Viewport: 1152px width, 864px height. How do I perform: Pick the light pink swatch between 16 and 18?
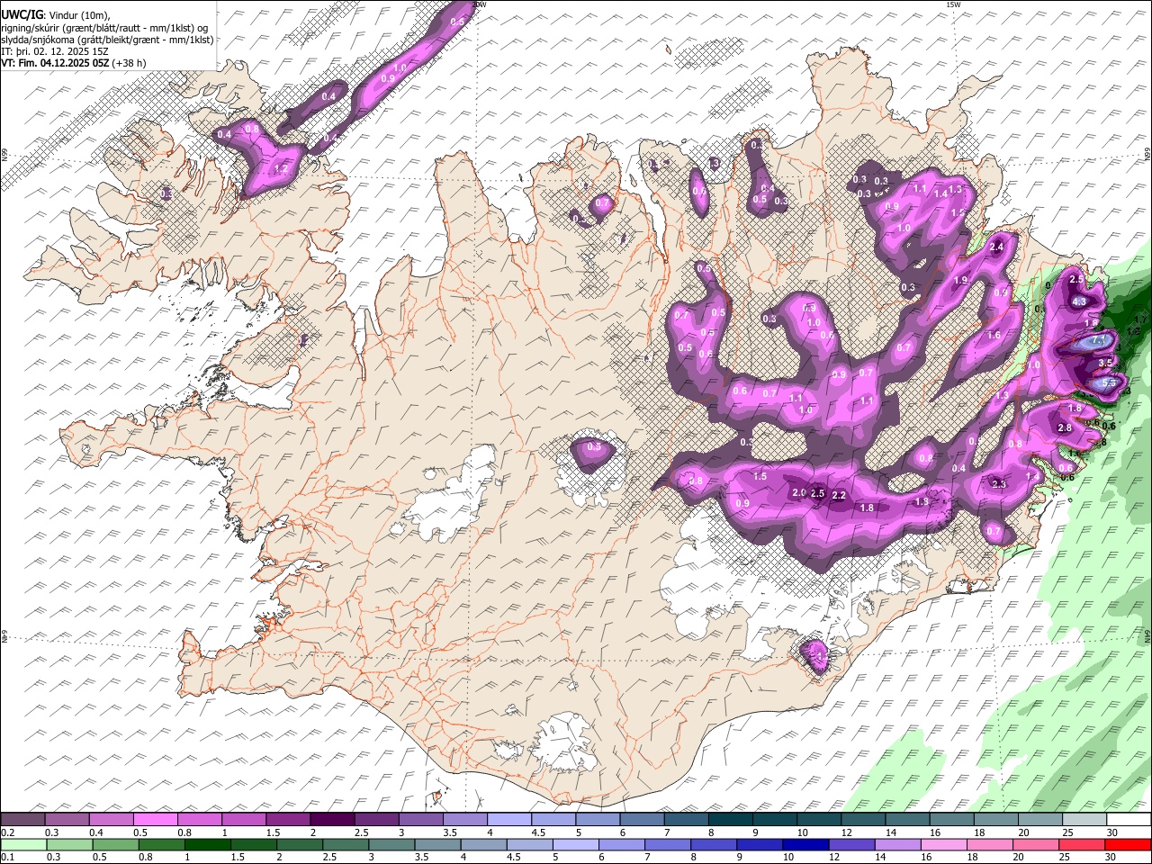click(942, 844)
